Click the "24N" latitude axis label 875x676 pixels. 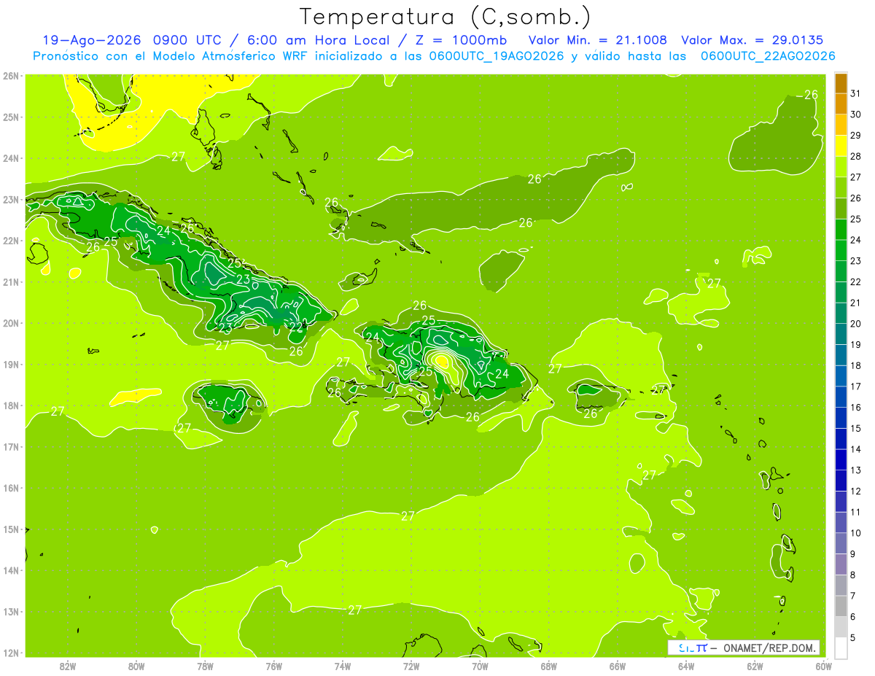click(x=11, y=158)
